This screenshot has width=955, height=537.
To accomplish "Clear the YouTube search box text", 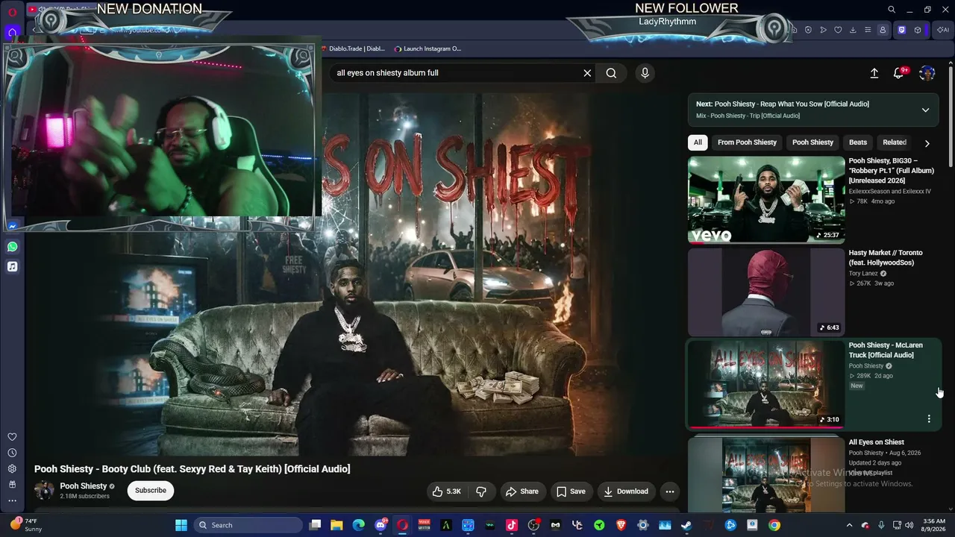I will 587,73.
